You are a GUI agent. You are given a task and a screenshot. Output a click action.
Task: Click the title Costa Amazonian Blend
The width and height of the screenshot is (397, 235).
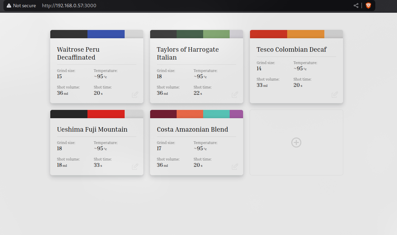point(192,130)
